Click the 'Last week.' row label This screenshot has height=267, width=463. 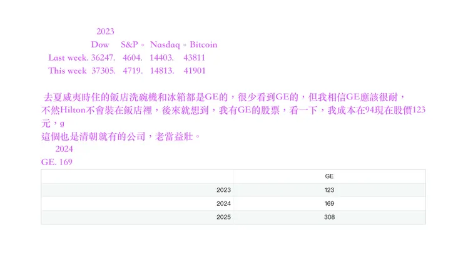click(68, 58)
